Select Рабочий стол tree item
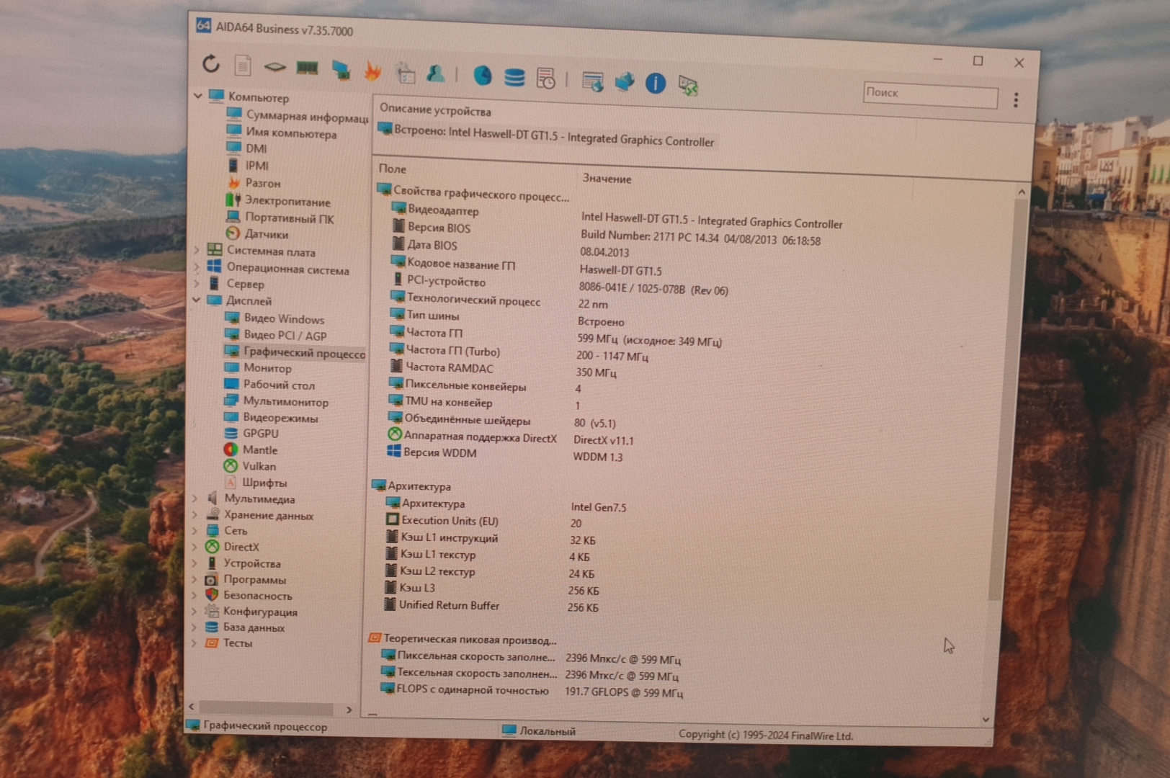The height and width of the screenshot is (778, 1170). [x=269, y=384]
